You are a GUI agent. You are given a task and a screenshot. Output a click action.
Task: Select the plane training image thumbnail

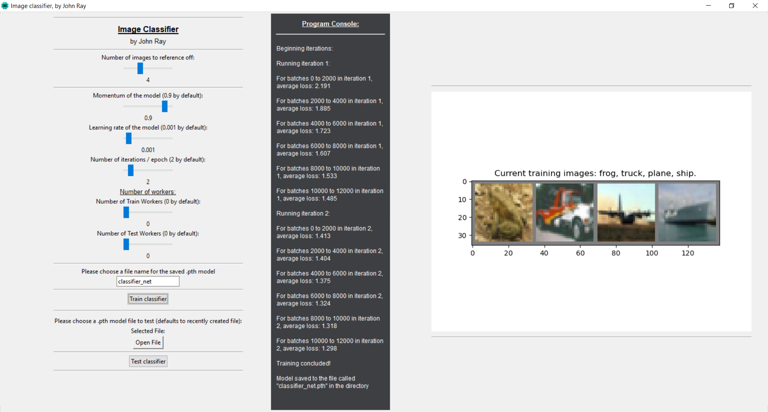click(x=626, y=213)
